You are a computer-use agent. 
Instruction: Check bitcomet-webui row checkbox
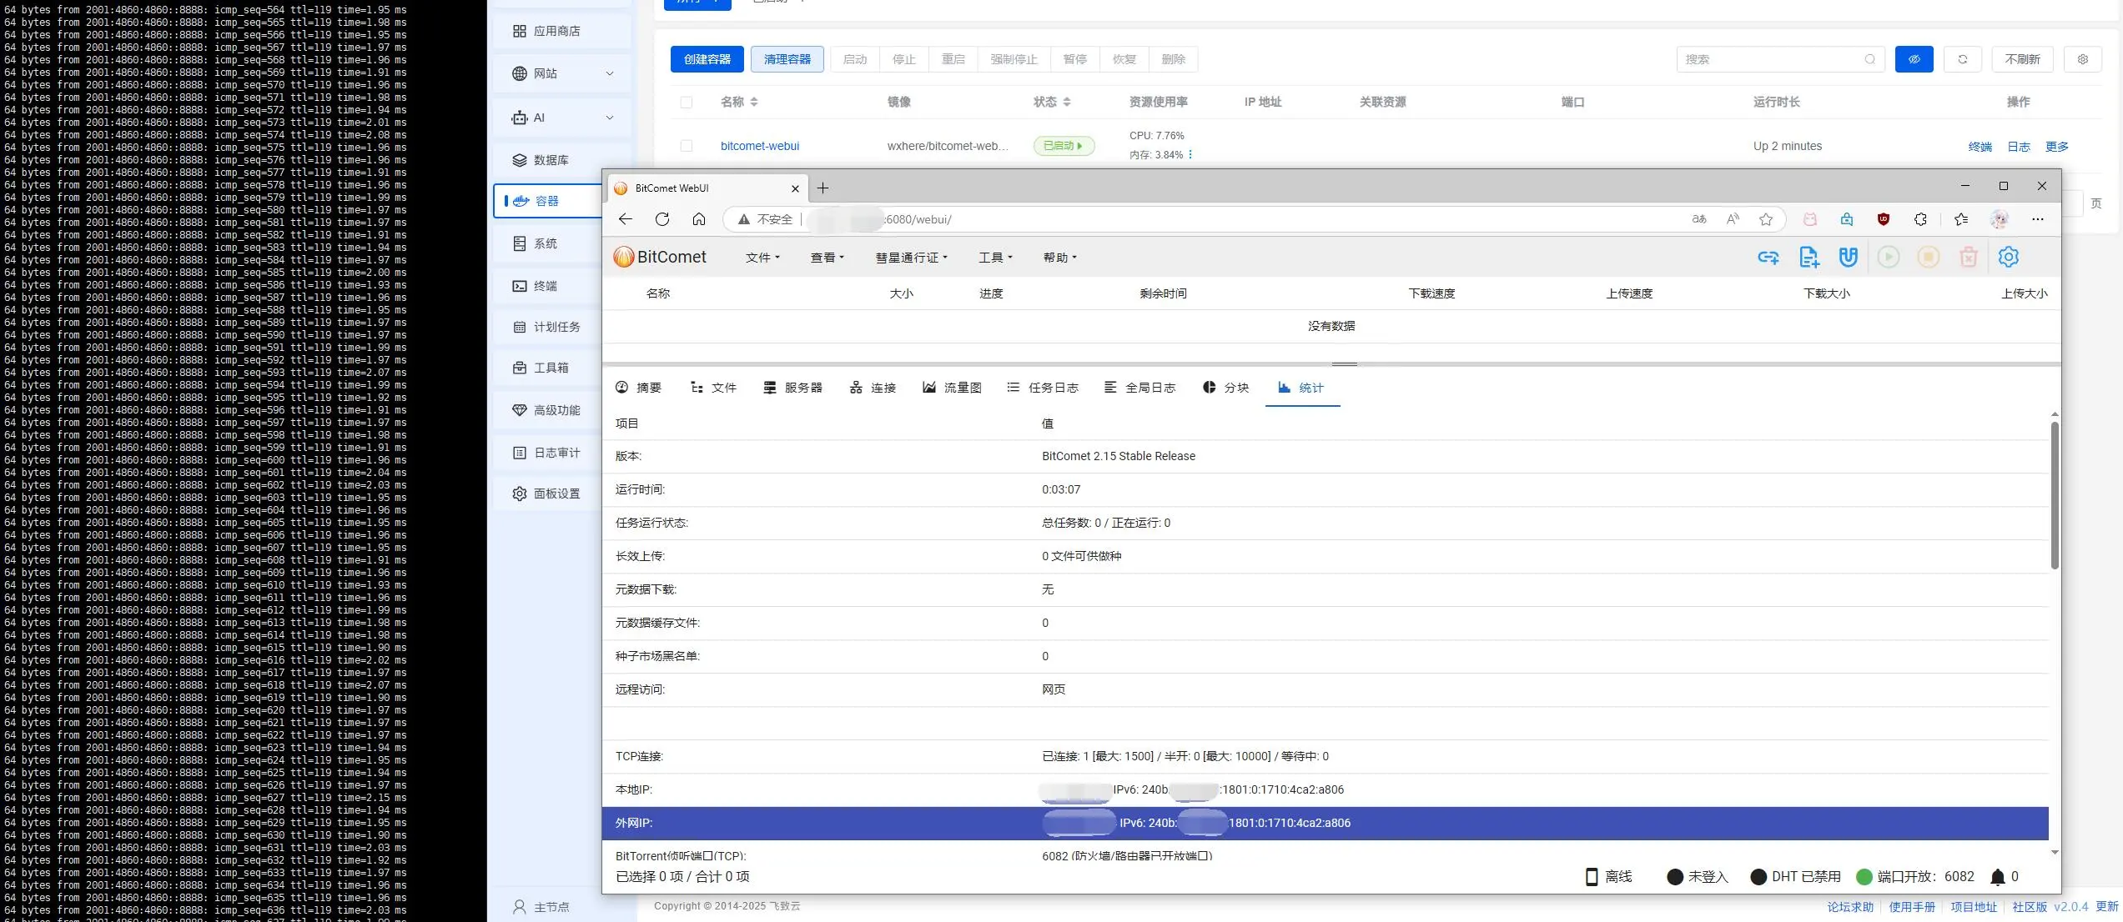687,146
